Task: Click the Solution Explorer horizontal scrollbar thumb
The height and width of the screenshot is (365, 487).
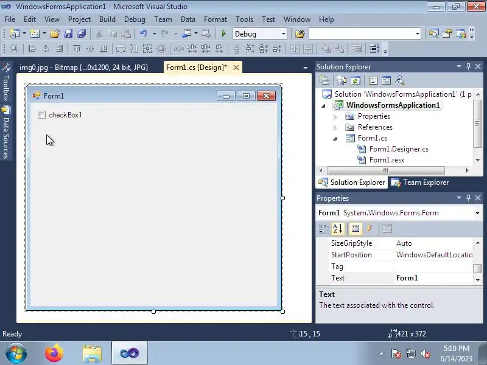Action: pos(386,170)
